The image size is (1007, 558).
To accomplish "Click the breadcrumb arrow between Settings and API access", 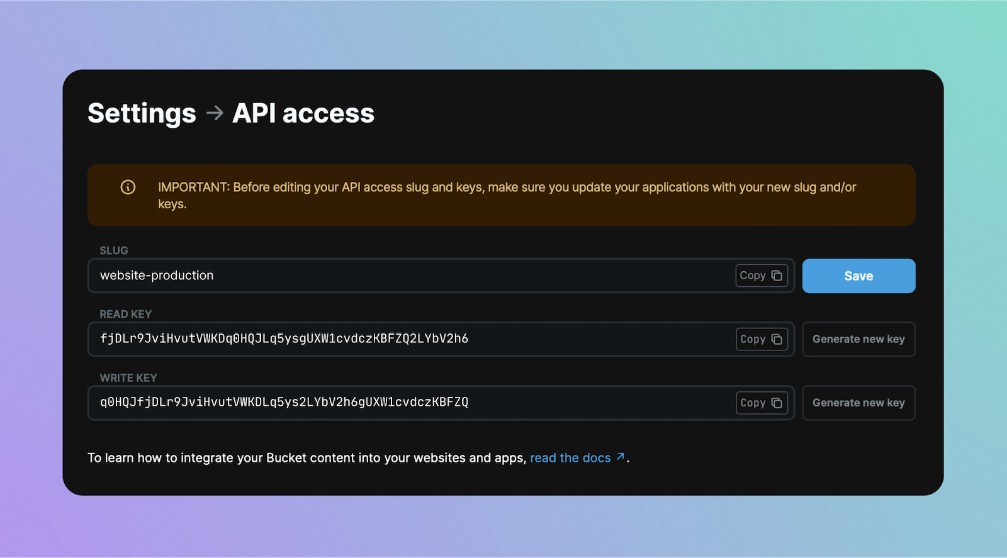I will pos(215,113).
